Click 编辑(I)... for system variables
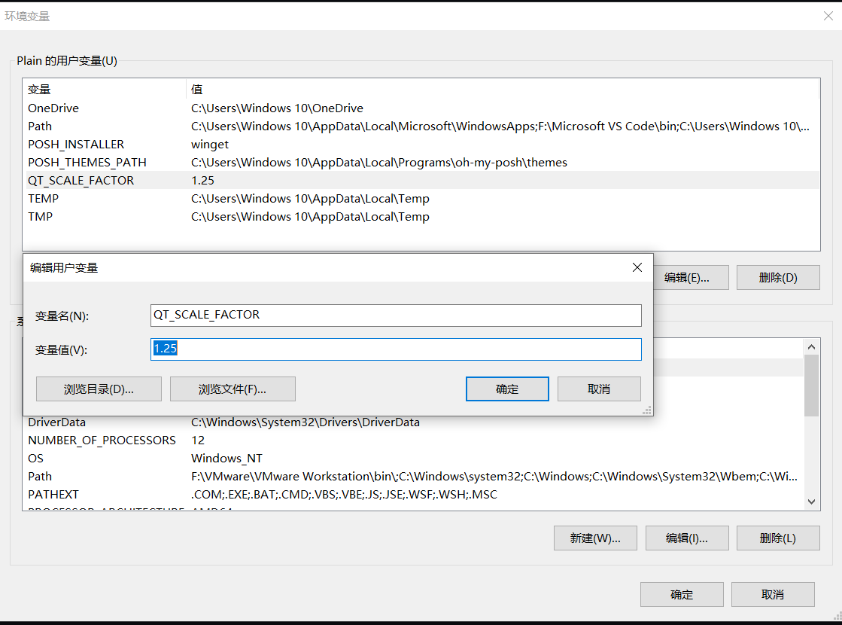This screenshot has width=842, height=625. (687, 538)
